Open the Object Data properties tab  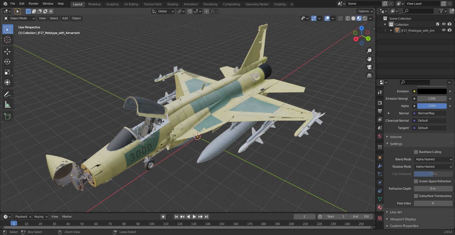(x=380, y=199)
